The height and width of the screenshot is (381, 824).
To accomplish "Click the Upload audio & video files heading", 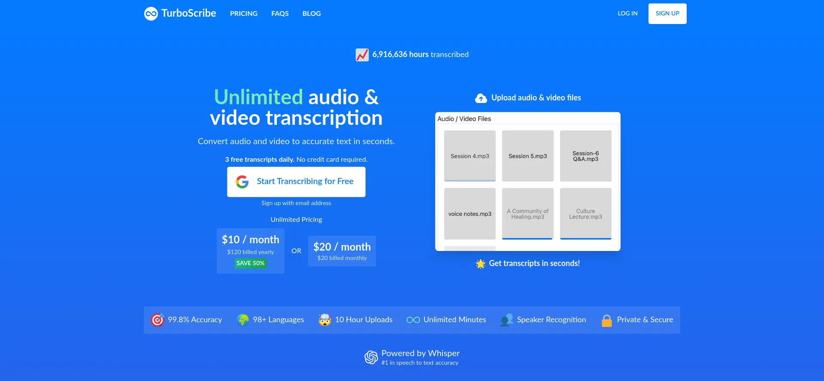I will pos(536,98).
